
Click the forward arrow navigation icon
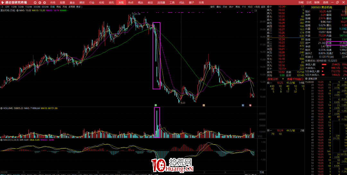click(44, 3)
